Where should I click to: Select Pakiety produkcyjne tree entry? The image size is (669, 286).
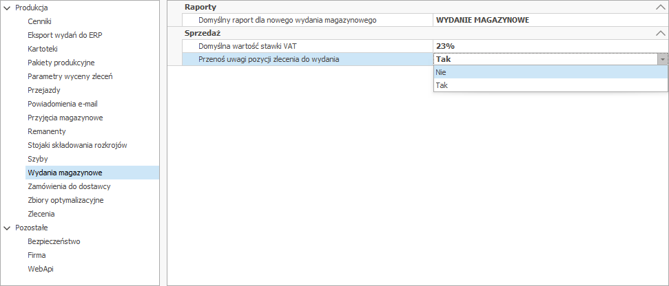click(x=61, y=63)
